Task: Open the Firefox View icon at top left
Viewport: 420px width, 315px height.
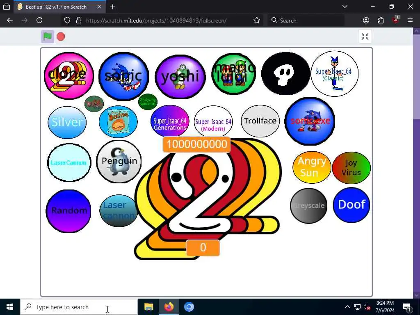Action: pos(7,7)
